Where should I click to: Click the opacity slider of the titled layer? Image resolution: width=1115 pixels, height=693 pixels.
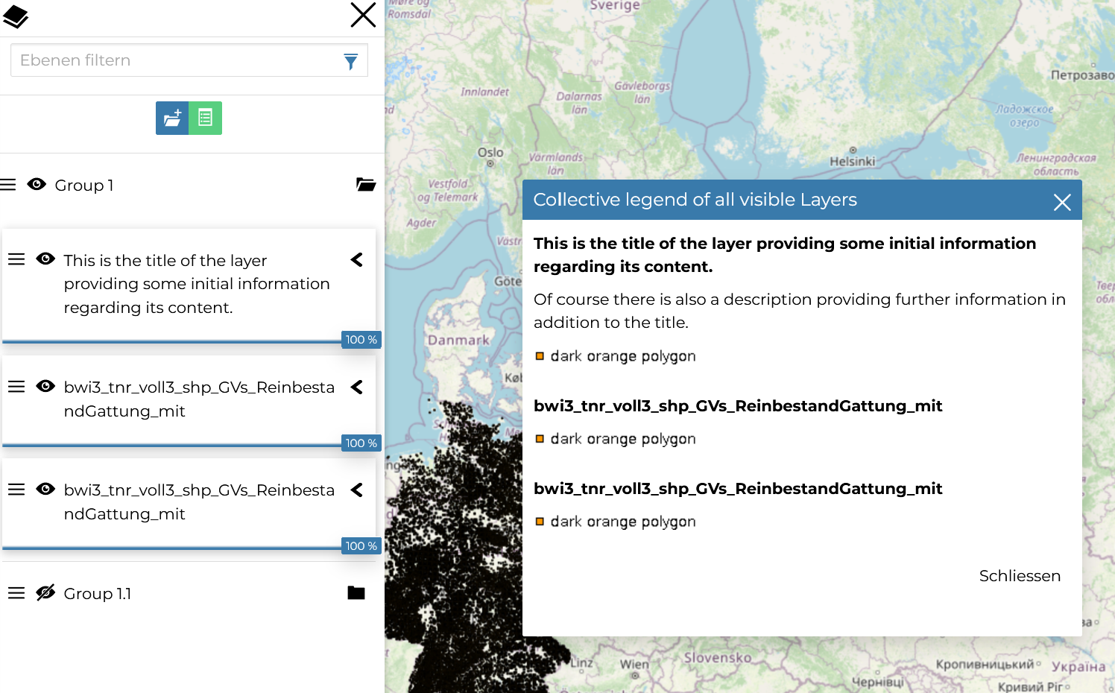[x=171, y=342]
